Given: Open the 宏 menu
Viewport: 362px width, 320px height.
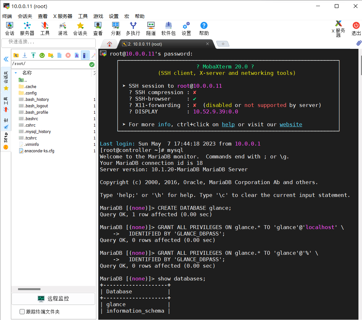Looking at the screenshot, I should 127,16.
